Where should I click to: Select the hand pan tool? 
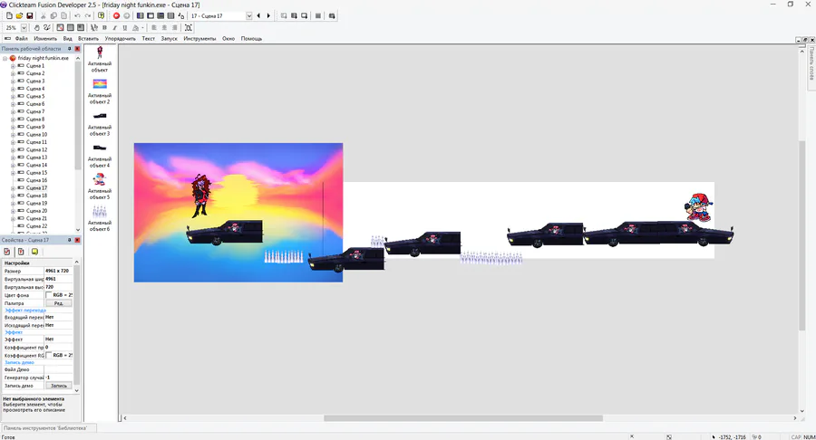click(x=36, y=27)
